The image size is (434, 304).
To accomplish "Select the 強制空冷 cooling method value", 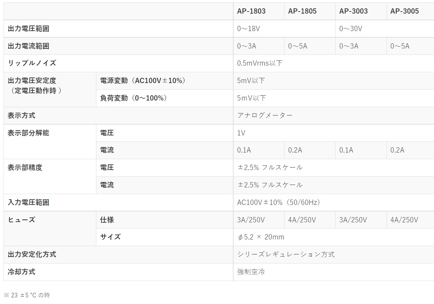I will (x=251, y=272).
